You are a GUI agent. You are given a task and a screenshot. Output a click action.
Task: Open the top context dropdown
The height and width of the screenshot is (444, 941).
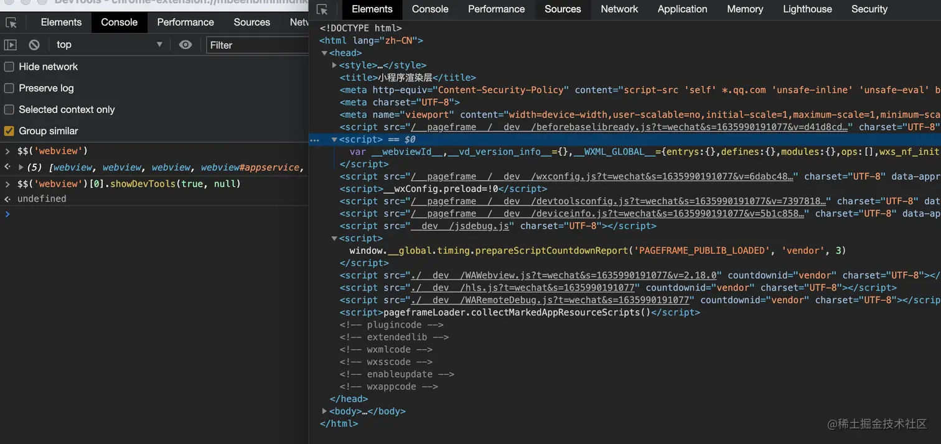pyautogui.click(x=109, y=45)
